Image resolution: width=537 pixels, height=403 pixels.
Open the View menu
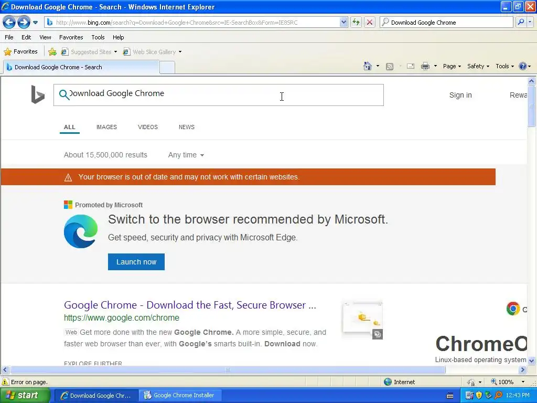[x=45, y=37]
